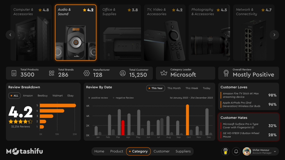The width and height of the screenshot is (285, 160).
Task: Go to the Home tab
Action: click(x=99, y=151)
